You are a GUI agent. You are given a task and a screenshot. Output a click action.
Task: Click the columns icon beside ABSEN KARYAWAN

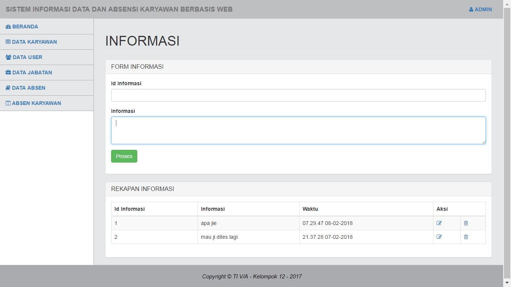click(x=8, y=104)
